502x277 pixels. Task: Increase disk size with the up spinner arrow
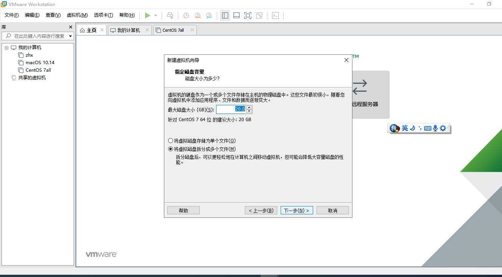pos(249,107)
